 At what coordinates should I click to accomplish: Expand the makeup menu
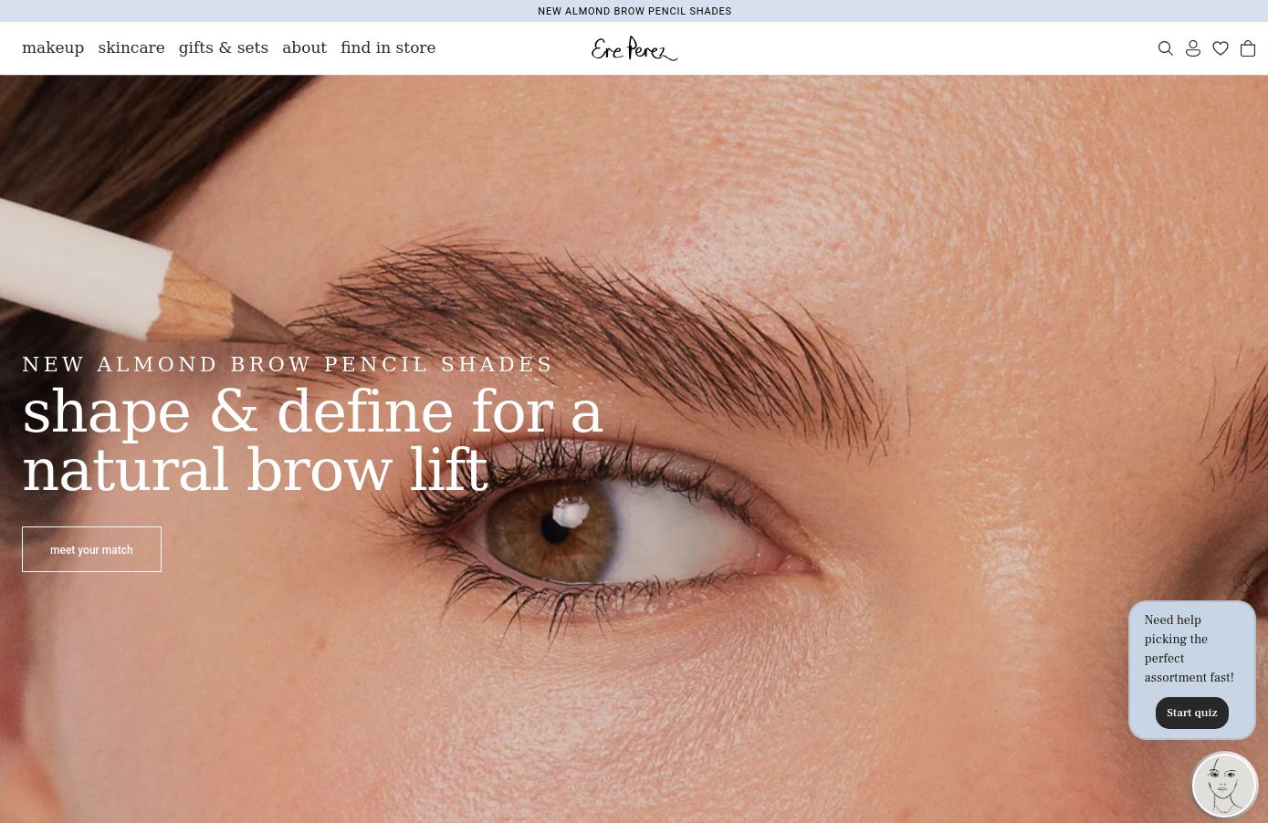53,47
